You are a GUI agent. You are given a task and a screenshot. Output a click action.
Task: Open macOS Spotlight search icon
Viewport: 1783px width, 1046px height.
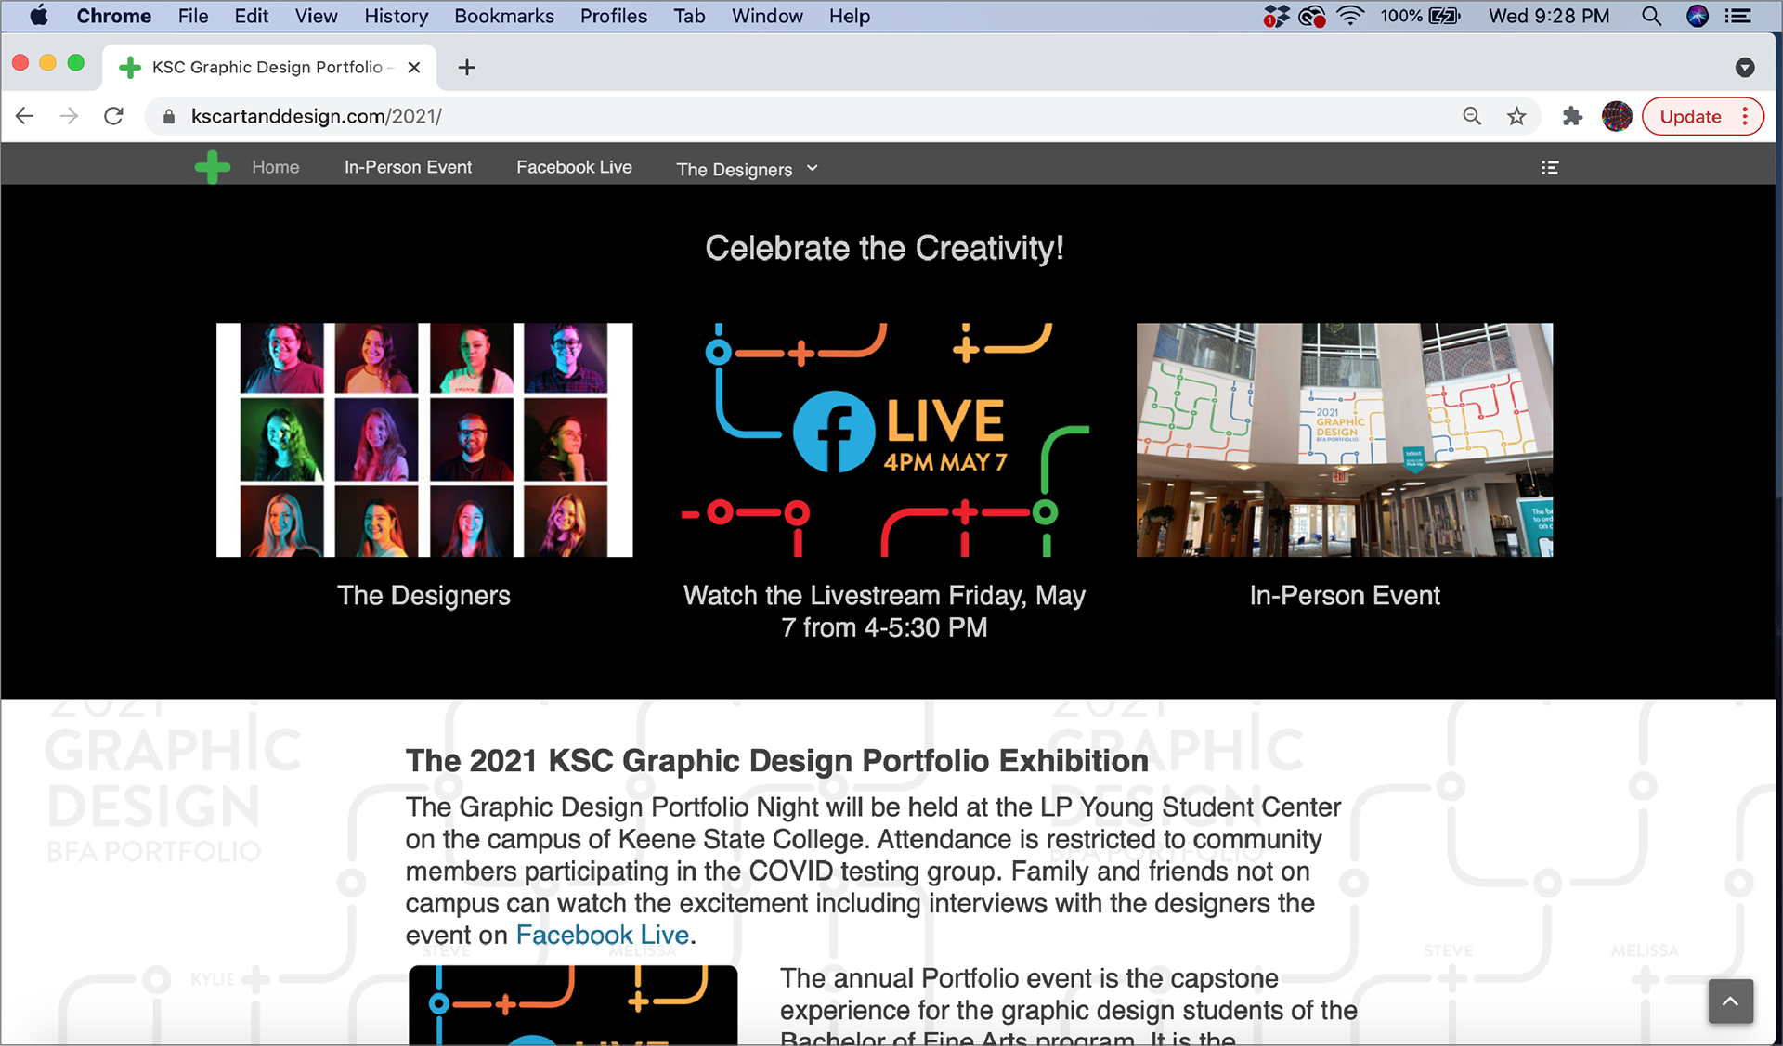pos(1651,16)
